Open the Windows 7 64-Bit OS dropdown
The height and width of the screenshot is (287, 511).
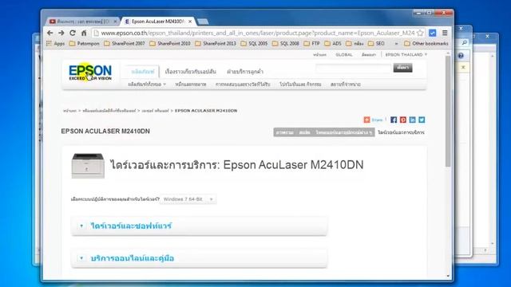click(x=188, y=199)
